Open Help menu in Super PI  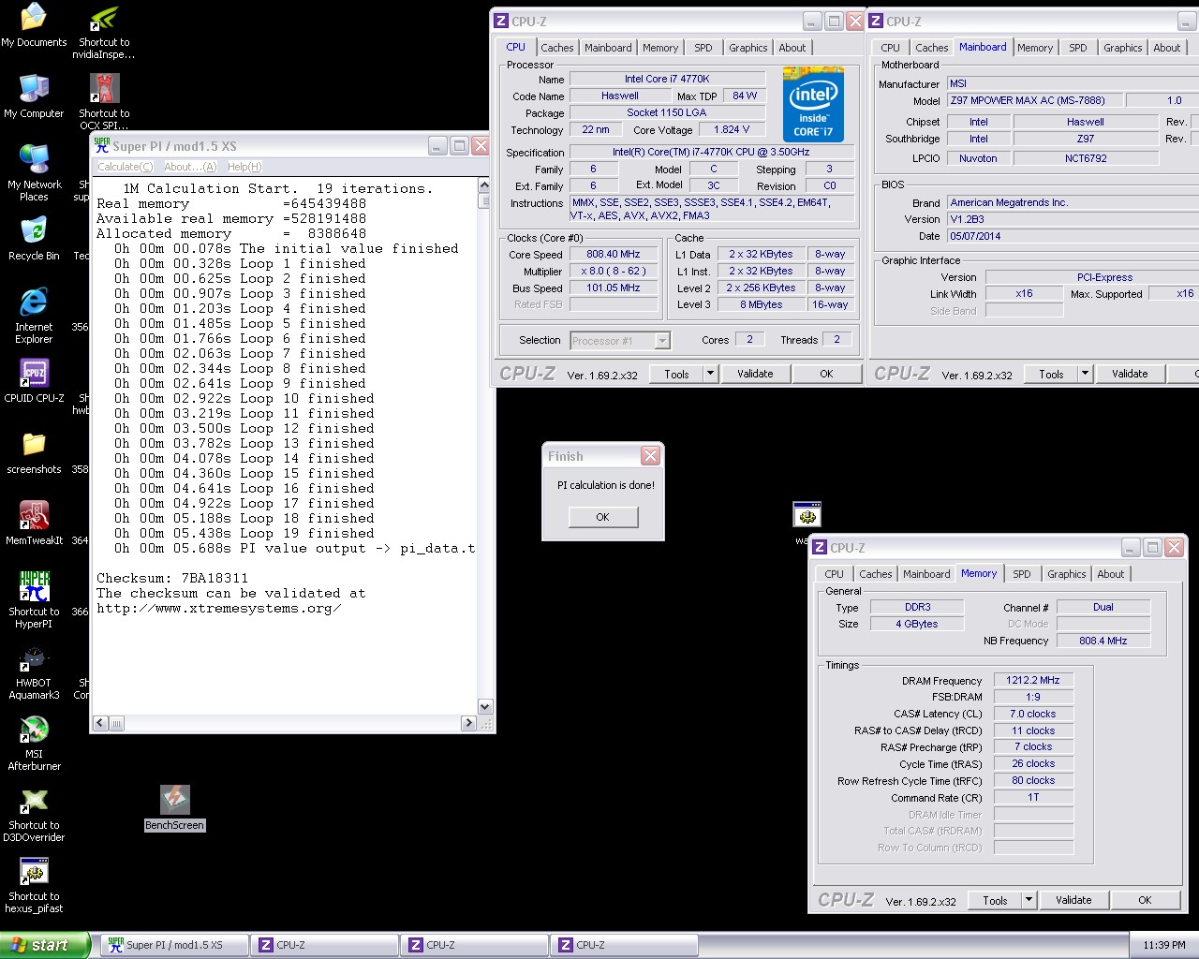click(x=244, y=167)
